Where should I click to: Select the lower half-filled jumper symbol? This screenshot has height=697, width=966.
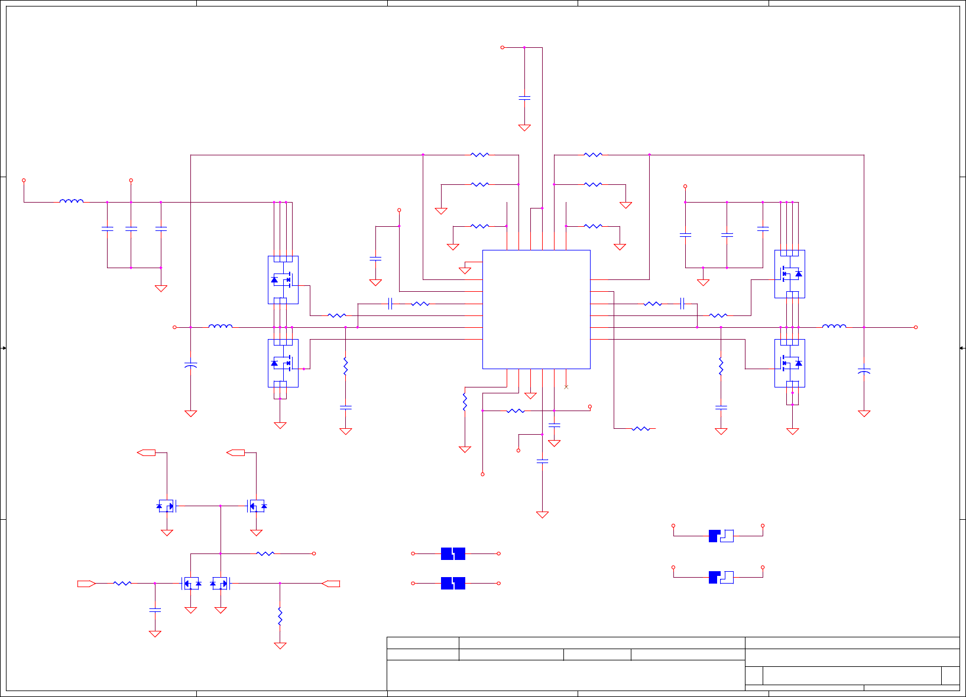pos(721,577)
